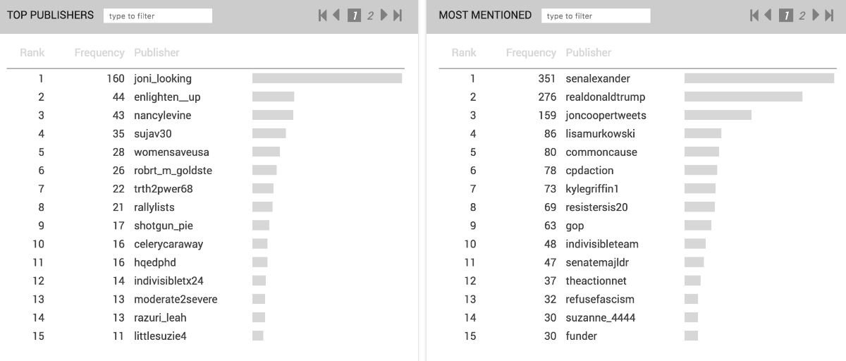This screenshot has width=846, height=361.
Task: Click the senalexander frequency bar
Action: pyautogui.click(x=759, y=79)
